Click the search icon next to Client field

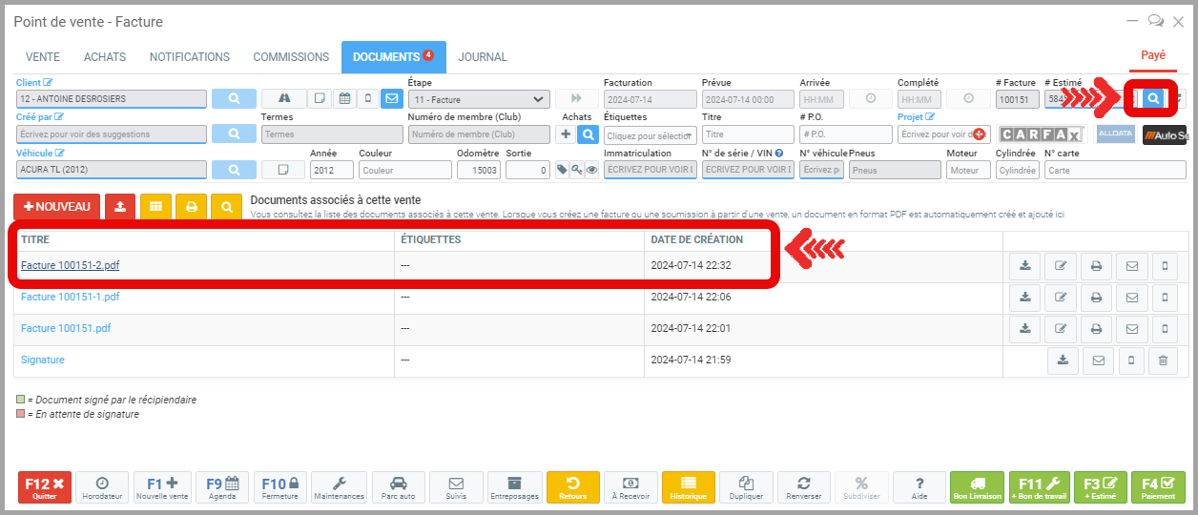click(x=234, y=98)
